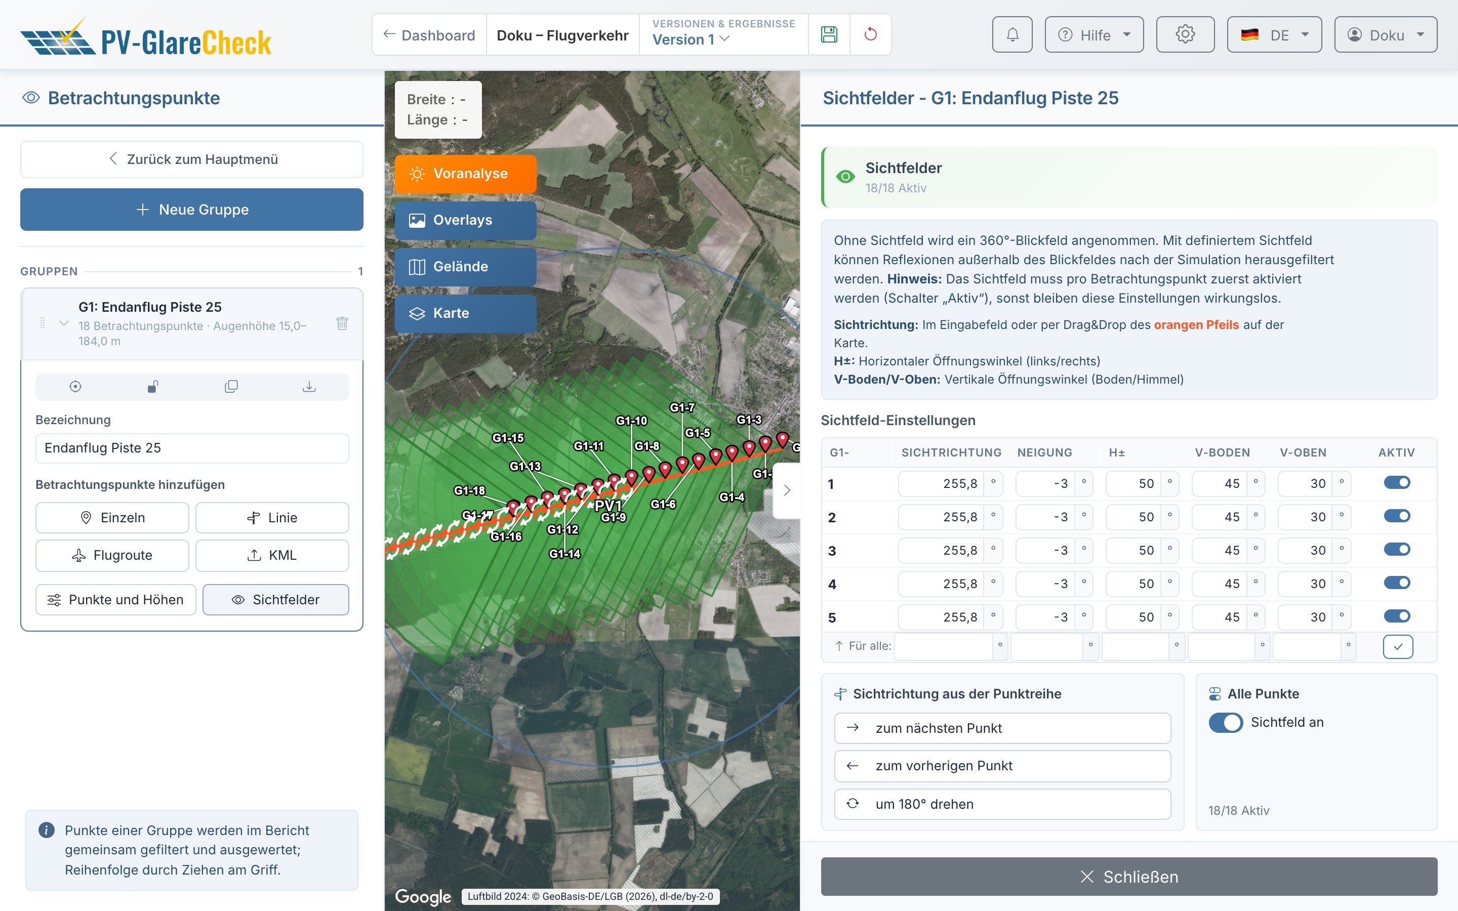
Task: Click the Bezeichnung input field
Action: (x=191, y=448)
